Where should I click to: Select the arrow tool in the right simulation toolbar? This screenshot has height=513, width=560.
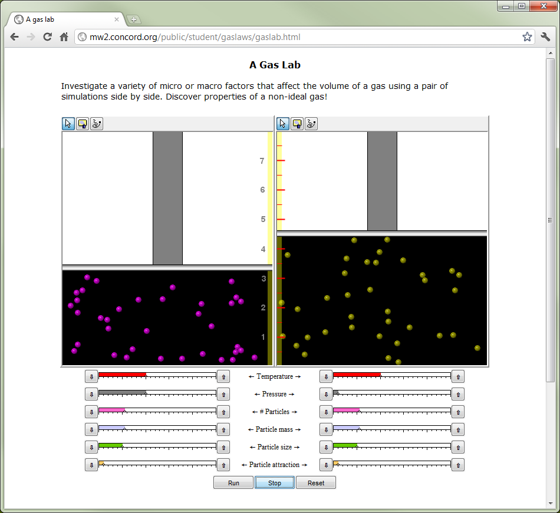pyautogui.click(x=283, y=124)
